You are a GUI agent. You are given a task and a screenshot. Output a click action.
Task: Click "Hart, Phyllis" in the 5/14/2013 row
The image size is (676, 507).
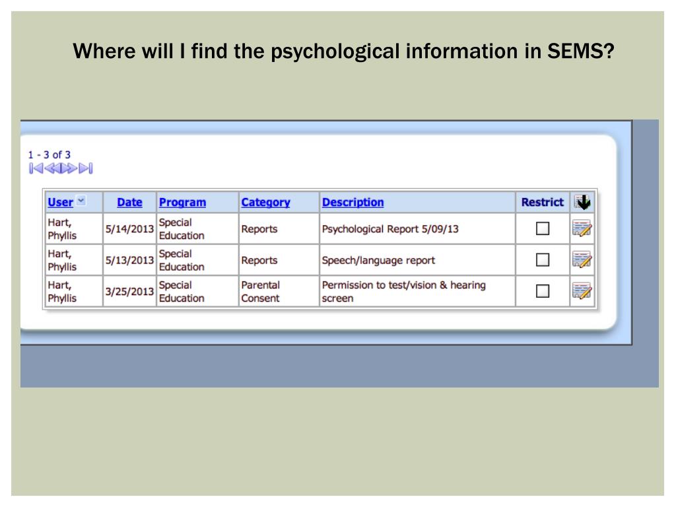(62, 229)
